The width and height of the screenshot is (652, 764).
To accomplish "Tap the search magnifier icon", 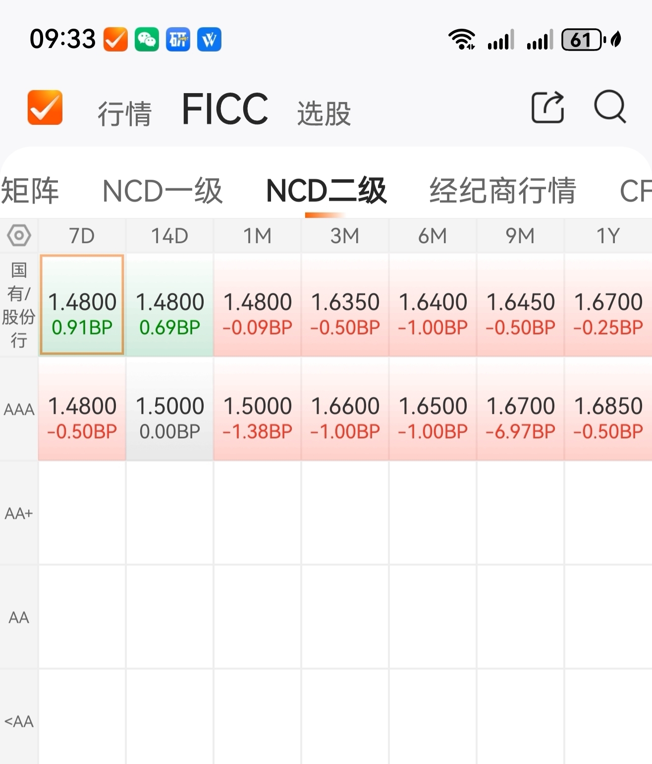I will pos(610,107).
